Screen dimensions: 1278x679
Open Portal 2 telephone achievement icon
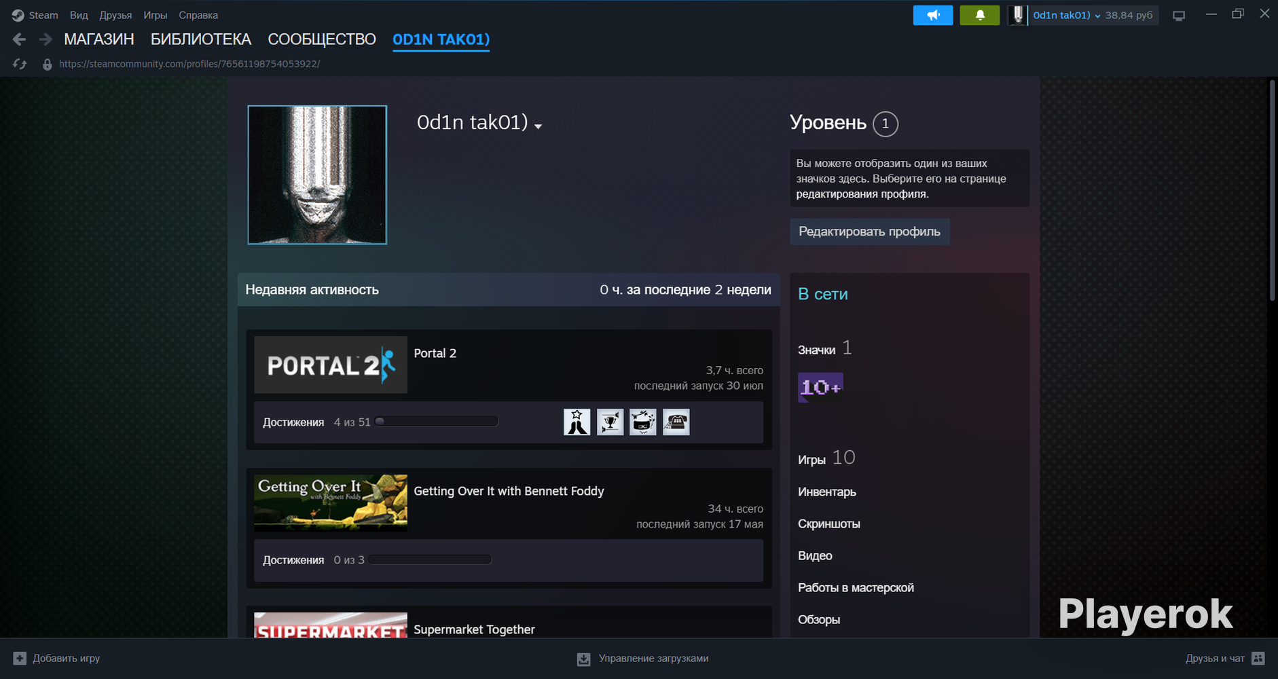[x=676, y=422]
